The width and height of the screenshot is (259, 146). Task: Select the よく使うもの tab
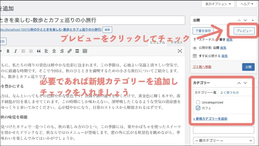230,93
